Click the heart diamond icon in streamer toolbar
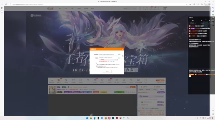This screenshot has width=215, height=120. tap(131, 80)
